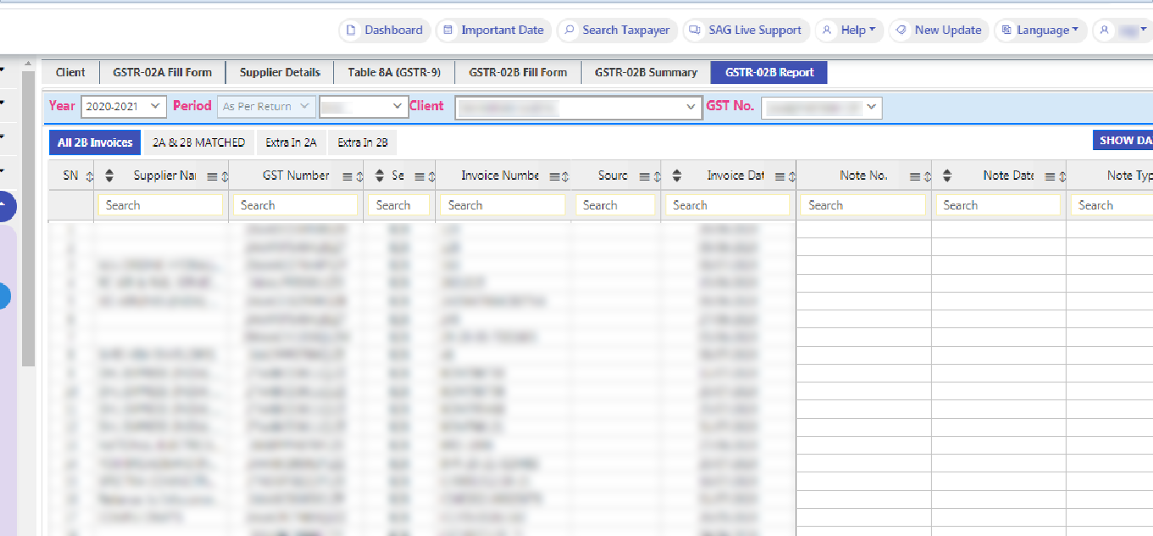Screen dimensions: 1153x536
Task: Click the Note No. column menu icon
Action: click(915, 176)
